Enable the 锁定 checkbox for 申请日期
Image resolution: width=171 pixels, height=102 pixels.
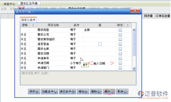click(120, 63)
